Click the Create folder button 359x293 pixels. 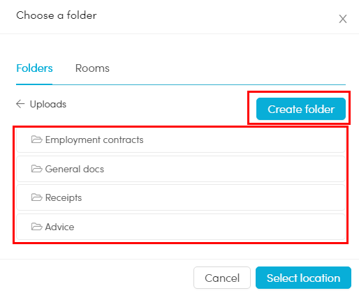click(x=301, y=109)
